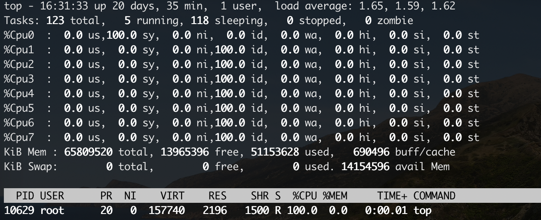Click the root user in process row
Screen dimensions: 541x220
click(52, 211)
